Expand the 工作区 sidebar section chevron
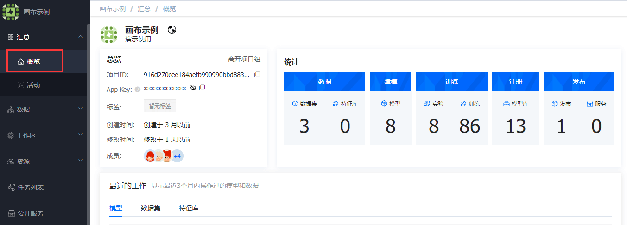 pos(81,135)
